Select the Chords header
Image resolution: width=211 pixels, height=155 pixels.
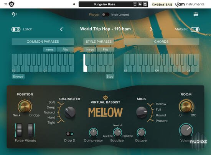(x=162, y=42)
